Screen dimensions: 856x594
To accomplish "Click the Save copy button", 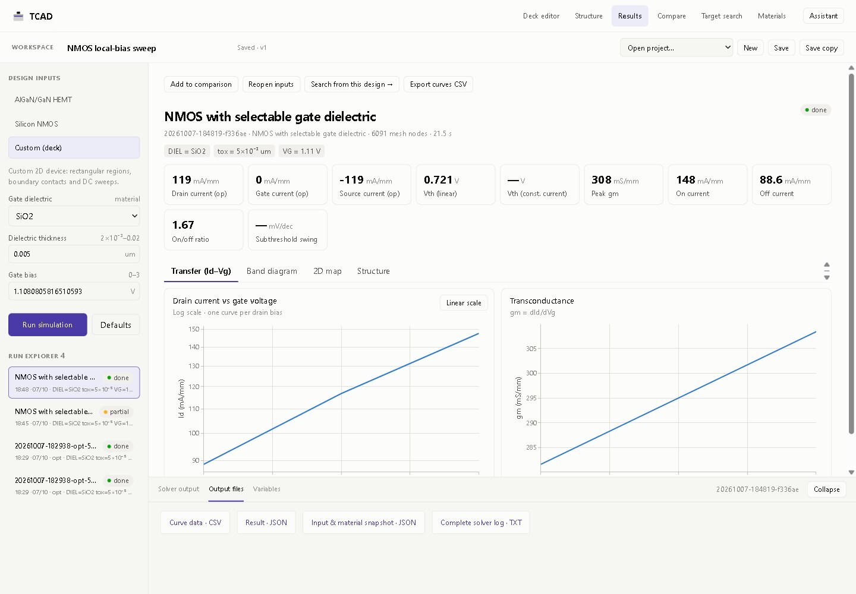I will 822,48.
